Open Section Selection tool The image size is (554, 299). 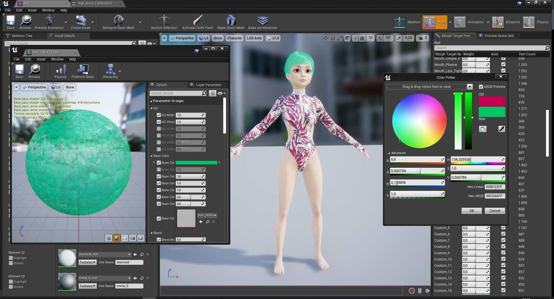click(x=164, y=22)
